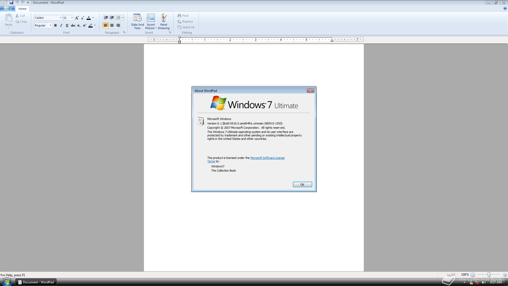Click the network tray icon with red X
The image size is (508, 286).
478,282
